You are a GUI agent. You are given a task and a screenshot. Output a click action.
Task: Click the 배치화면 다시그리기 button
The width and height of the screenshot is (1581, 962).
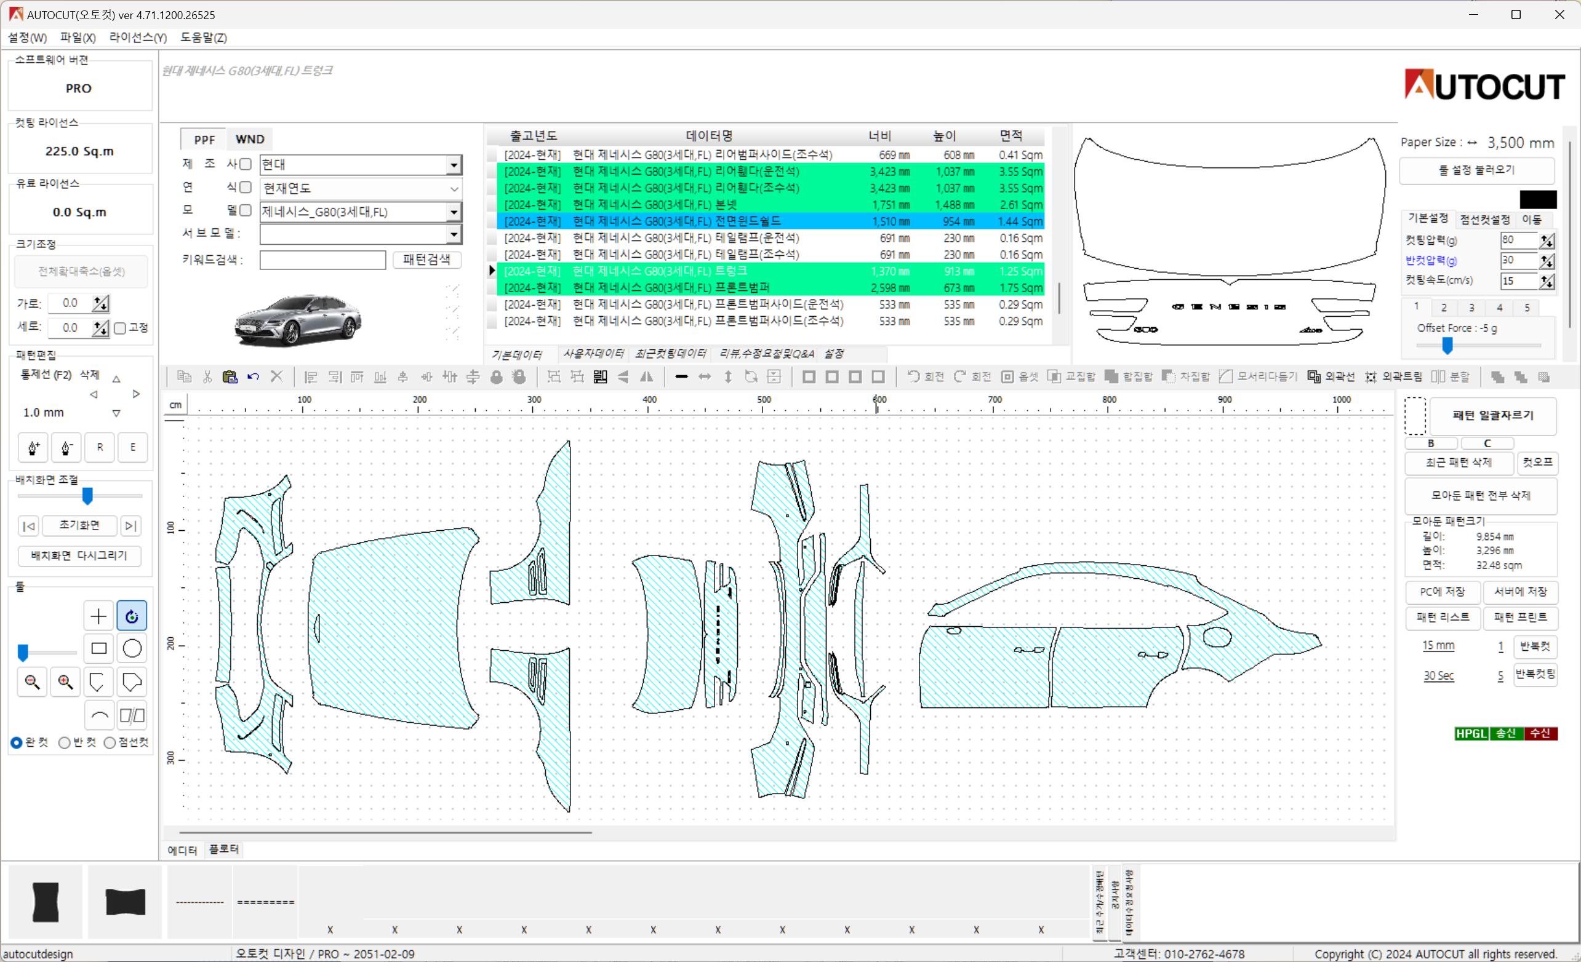(x=79, y=555)
